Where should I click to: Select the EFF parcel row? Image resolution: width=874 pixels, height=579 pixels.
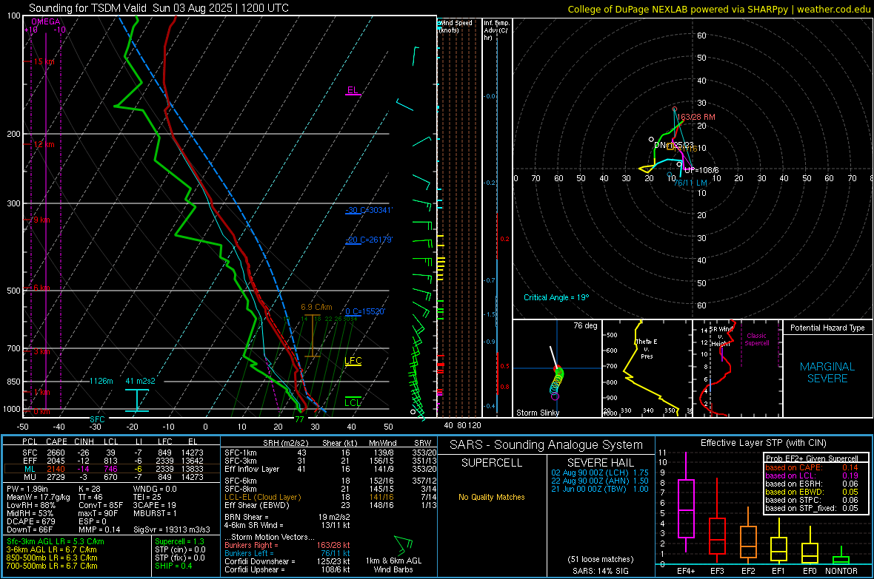[112, 461]
